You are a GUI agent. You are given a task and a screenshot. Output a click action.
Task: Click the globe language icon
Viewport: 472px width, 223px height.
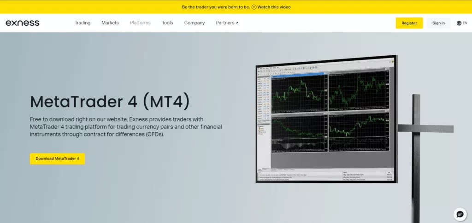459,23
